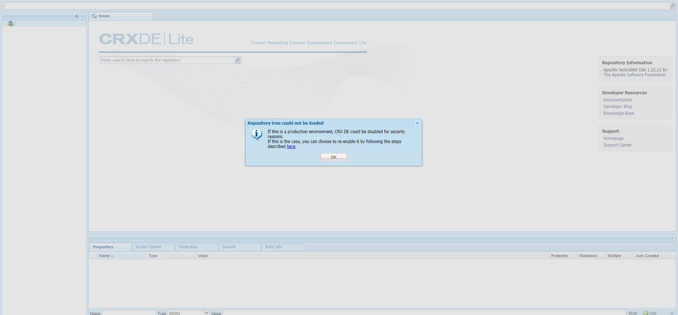Click the repository search magnifier button
This screenshot has height=315, width=678.
click(238, 60)
